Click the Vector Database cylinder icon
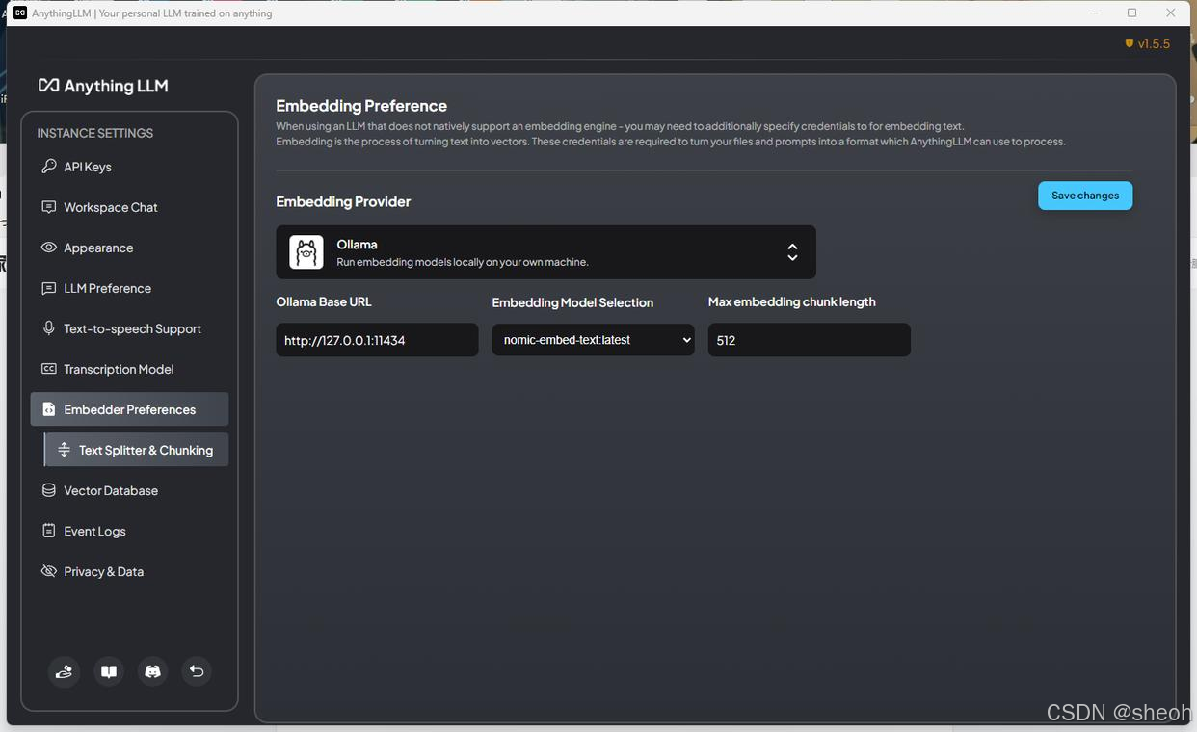 48,490
